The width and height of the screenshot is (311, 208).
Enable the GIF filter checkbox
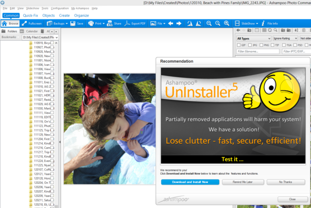[x=239, y=45]
